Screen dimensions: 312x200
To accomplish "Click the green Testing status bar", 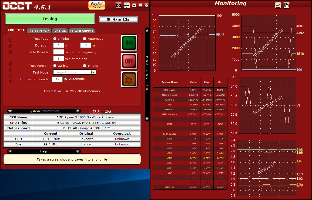I will (x=50, y=19).
